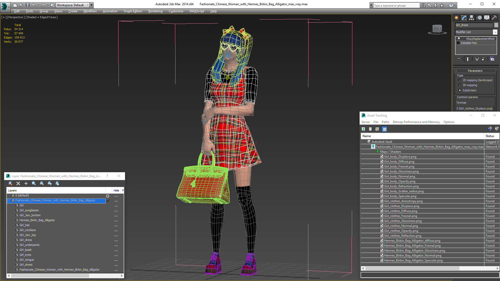Click Select Highlighted Objects and Layers icon
500x281 pixels.
34,183
